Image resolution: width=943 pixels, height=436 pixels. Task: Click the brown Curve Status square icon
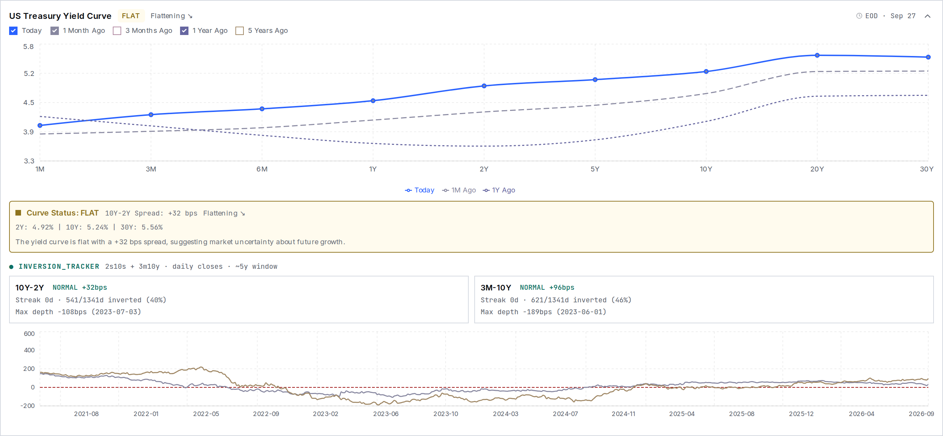18,213
